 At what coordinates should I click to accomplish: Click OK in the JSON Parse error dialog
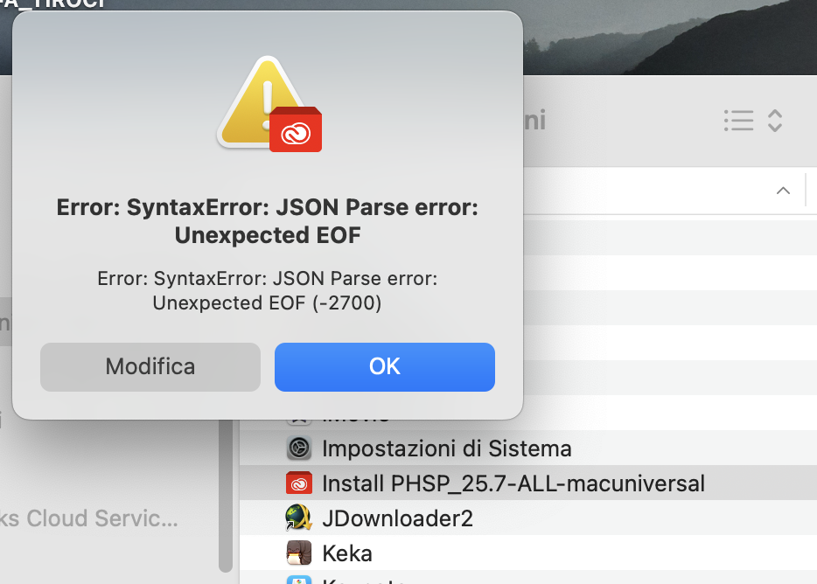(x=385, y=367)
